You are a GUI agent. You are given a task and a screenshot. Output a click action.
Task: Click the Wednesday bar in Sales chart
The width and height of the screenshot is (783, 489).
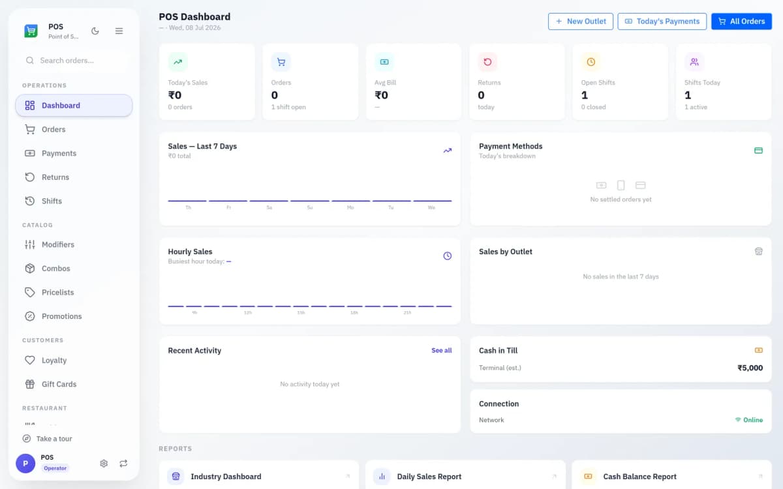432,201
